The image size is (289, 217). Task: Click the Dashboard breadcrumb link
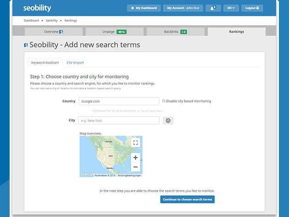32,21
